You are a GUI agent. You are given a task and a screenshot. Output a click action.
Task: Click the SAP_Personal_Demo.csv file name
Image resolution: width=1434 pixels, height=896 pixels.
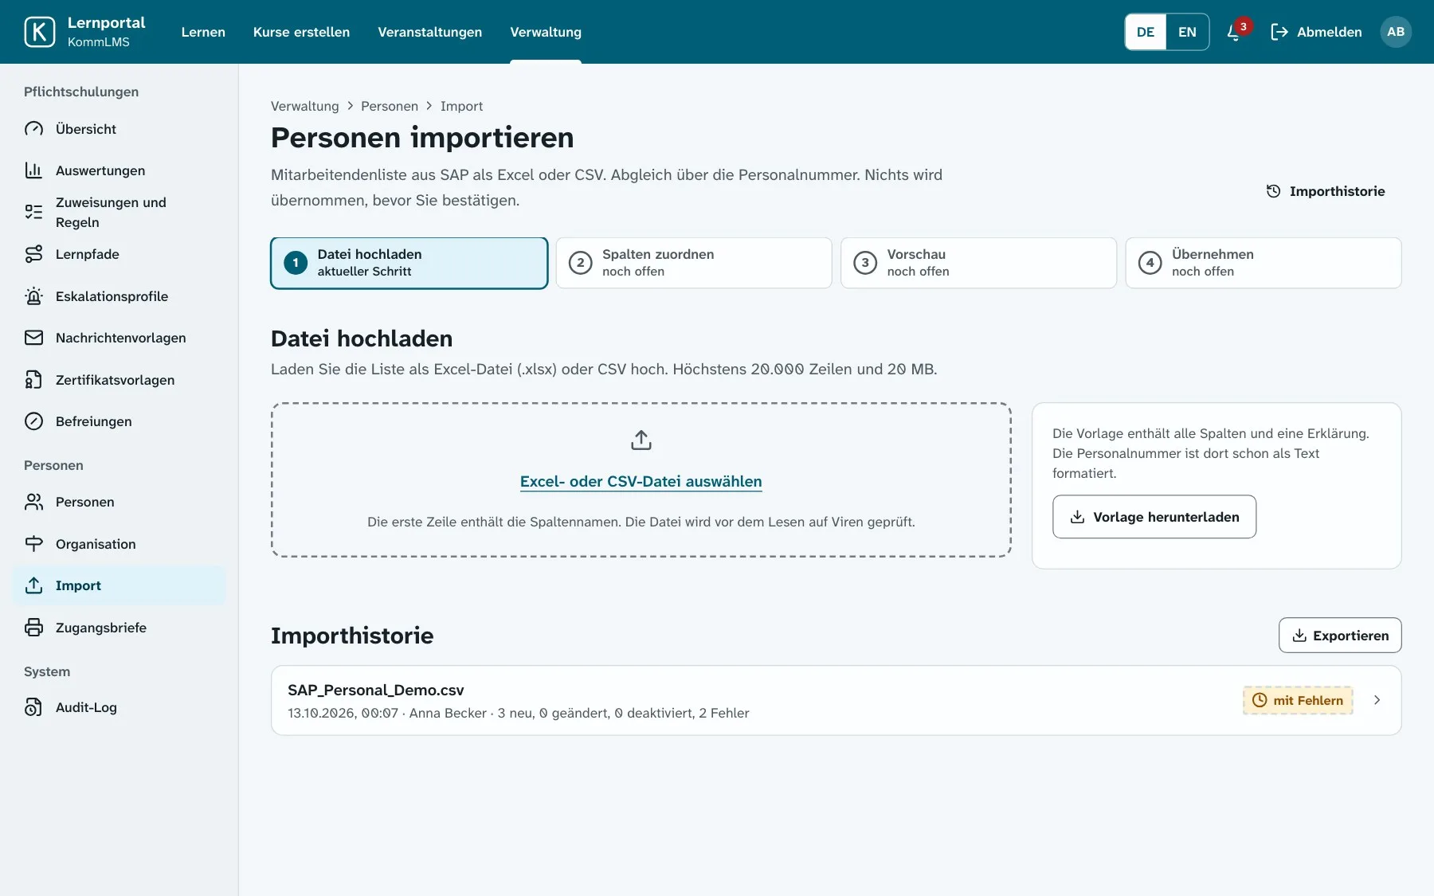tap(375, 690)
